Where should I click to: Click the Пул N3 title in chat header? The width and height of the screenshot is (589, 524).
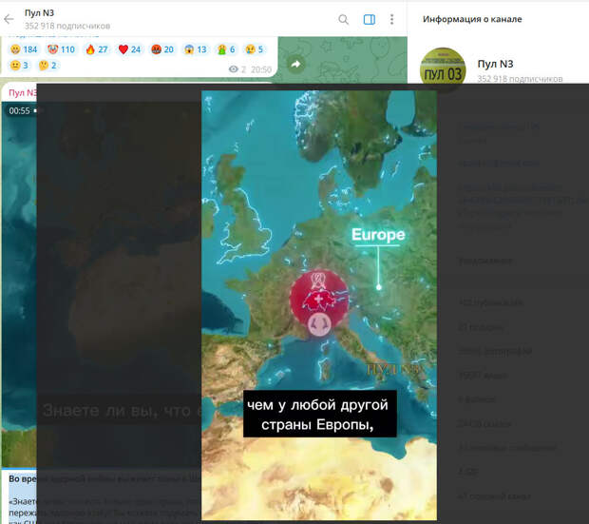pyautogui.click(x=40, y=12)
